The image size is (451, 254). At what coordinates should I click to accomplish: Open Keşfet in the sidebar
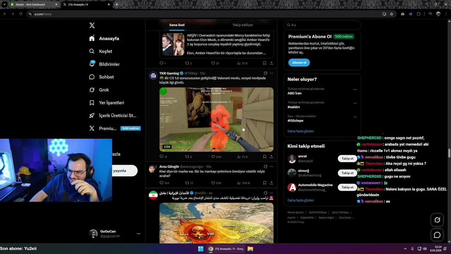click(101, 51)
